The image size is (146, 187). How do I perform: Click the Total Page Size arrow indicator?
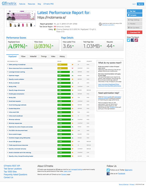(x=101, y=46)
